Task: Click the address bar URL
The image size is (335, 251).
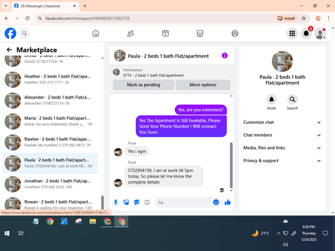Action: pos(87,18)
